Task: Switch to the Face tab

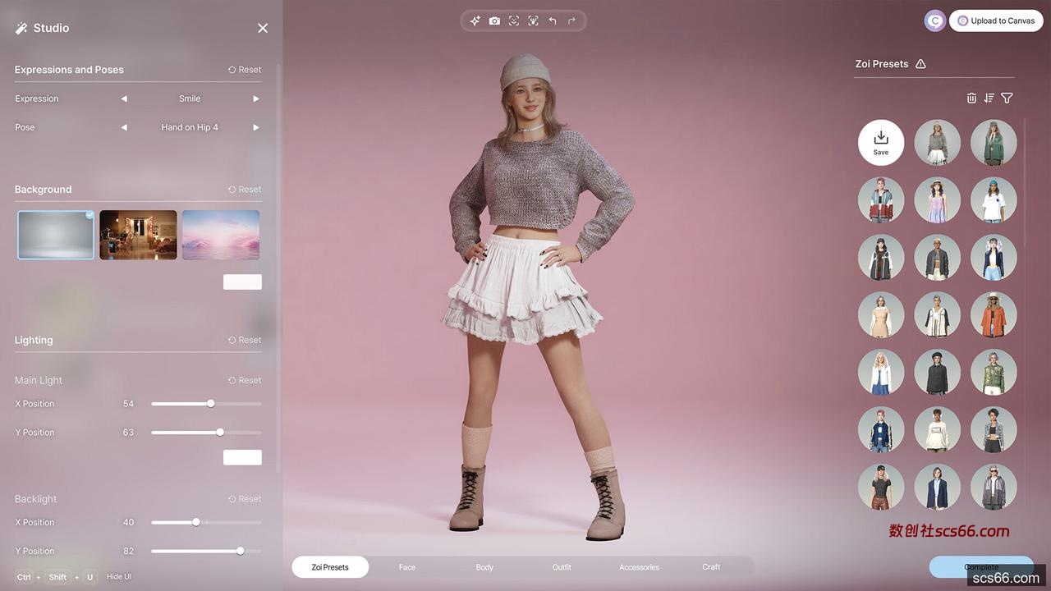Action: 407,567
